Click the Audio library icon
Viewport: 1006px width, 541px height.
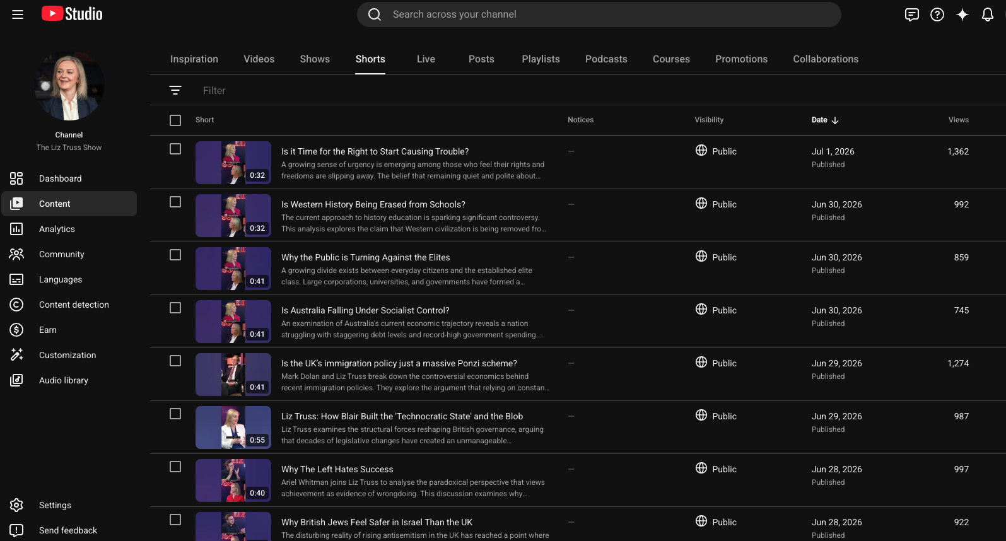click(x=16, y=380)
